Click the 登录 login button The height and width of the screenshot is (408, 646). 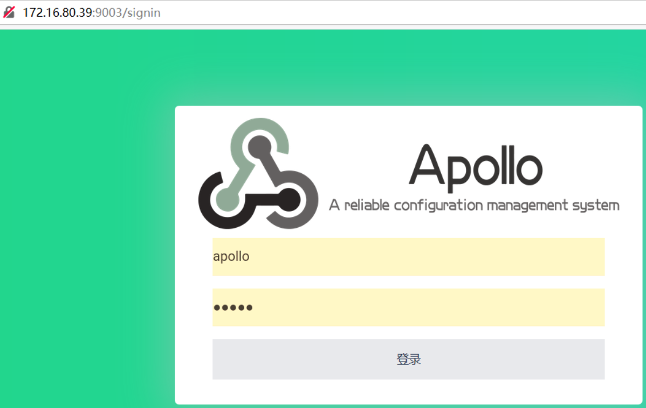[x=408, y=359]
